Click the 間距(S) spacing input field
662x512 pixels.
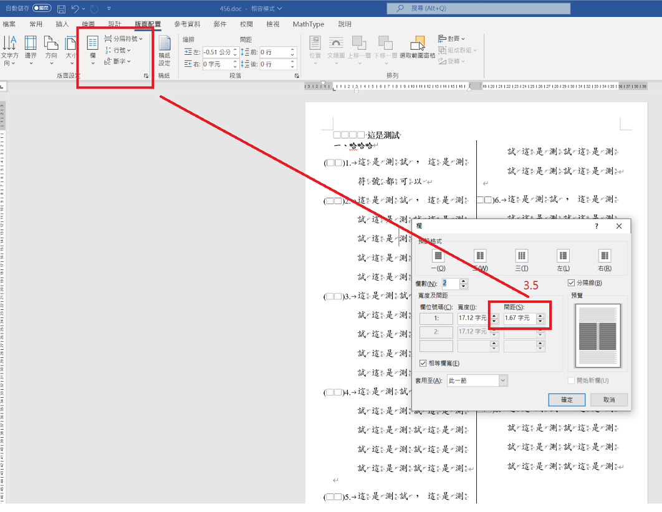click(x=520, y=318)
